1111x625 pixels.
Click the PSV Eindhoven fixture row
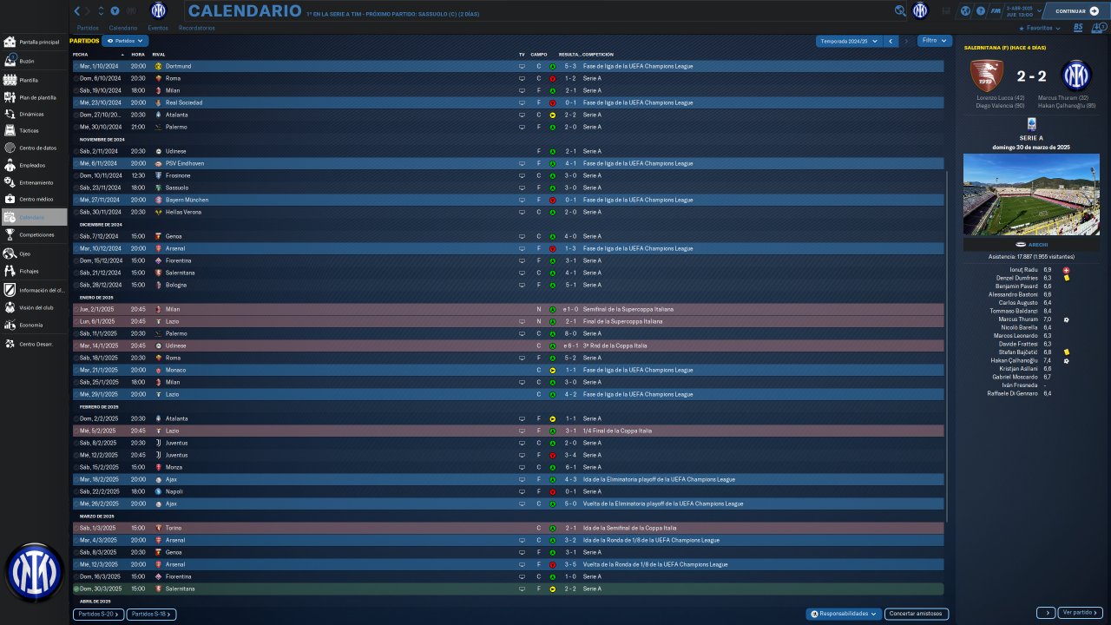[x=508, y=163]
